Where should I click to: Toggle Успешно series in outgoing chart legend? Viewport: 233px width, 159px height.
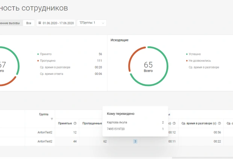coord(195,54)
